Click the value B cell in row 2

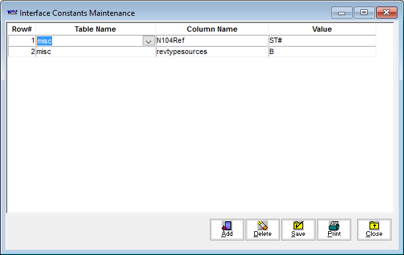coord(322,51)
